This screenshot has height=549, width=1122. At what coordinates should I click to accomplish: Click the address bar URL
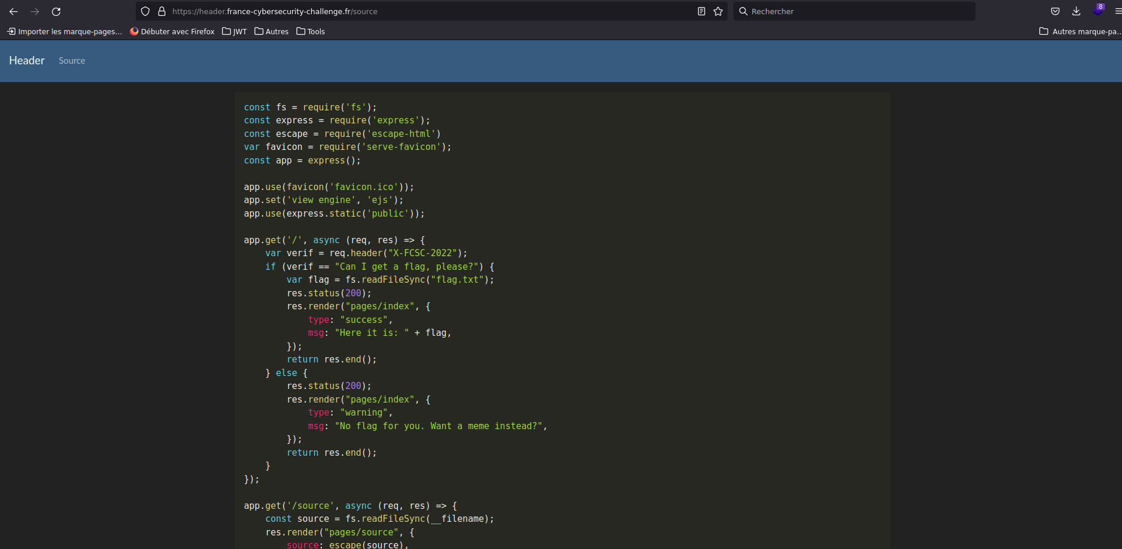tap(275, 11)
